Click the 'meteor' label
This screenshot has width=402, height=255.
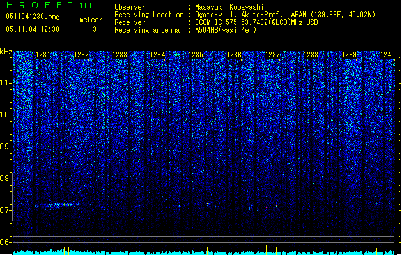91,20
